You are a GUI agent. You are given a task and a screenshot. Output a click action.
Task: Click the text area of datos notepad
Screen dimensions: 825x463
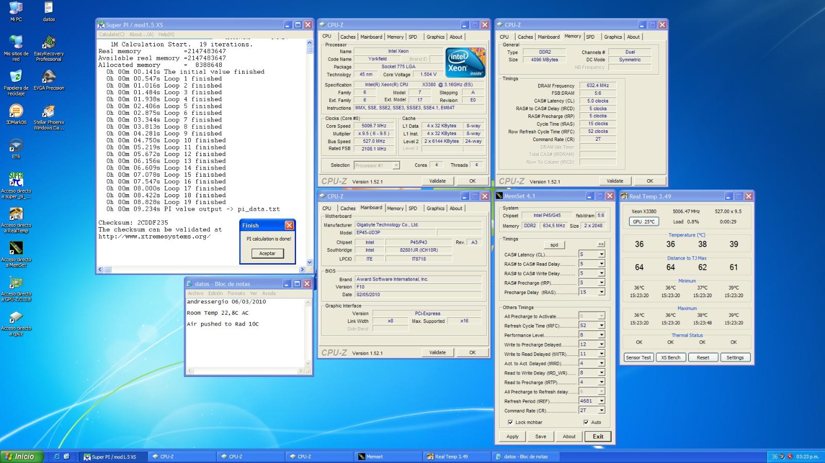(x=245, y=332)
